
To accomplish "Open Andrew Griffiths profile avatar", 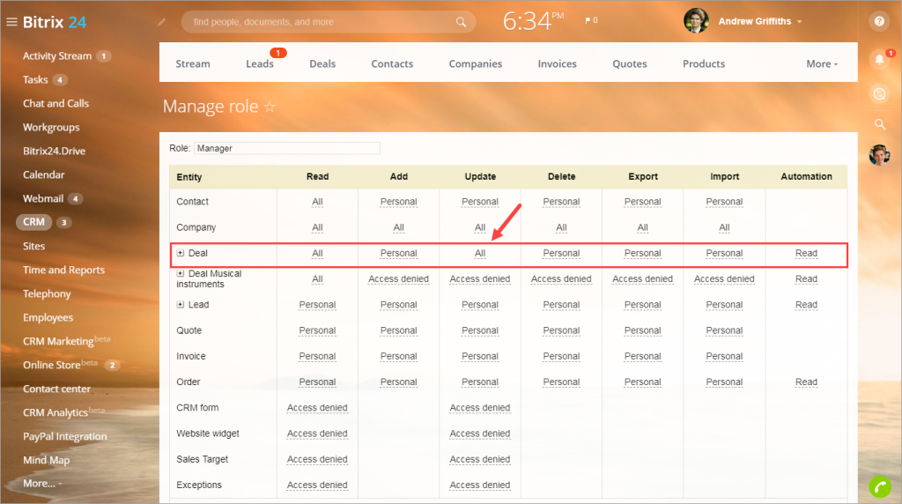I will (x=696, y=21).
